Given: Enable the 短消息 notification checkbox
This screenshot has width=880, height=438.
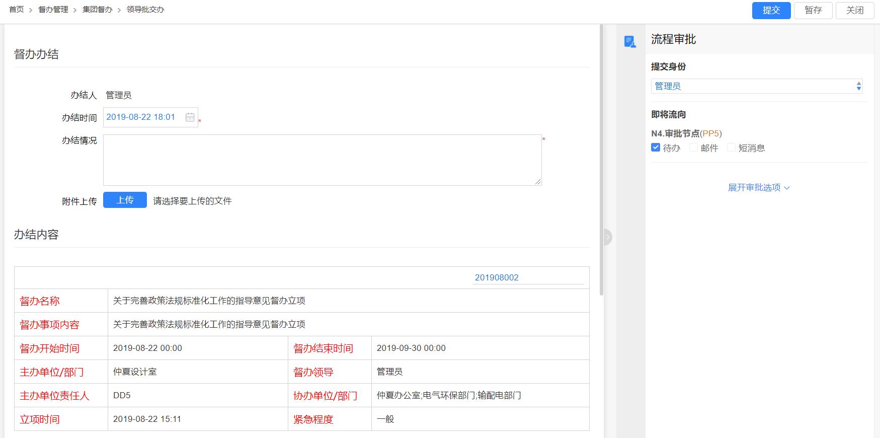Looking at the screenshot, I should [731, 148].
